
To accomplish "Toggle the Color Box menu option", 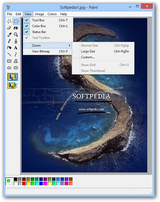I will click(x=48, y=26).
